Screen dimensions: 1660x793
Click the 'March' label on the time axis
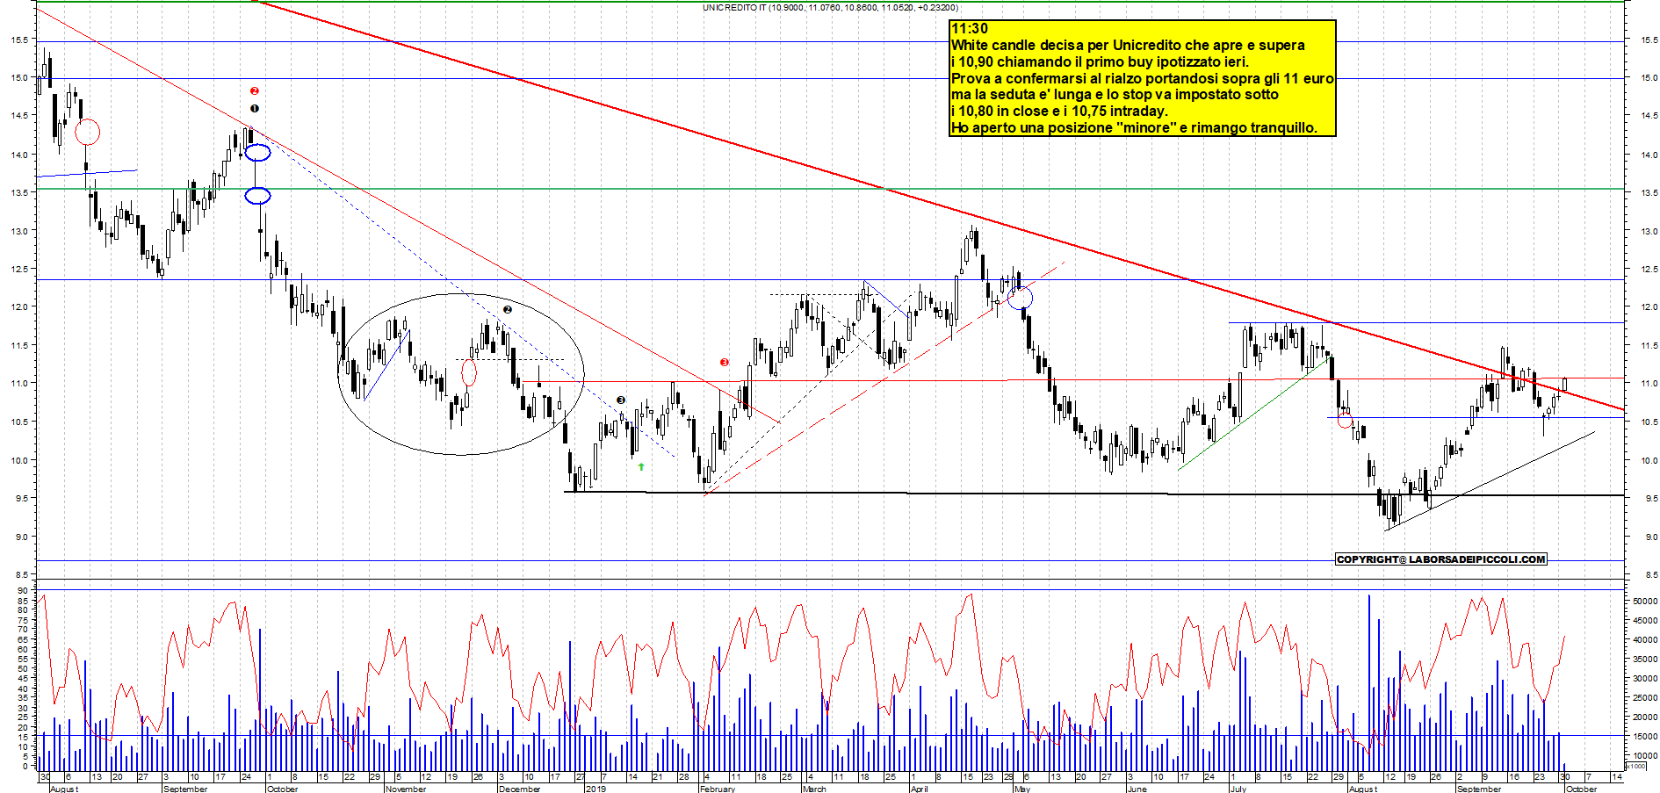(814, 789)
